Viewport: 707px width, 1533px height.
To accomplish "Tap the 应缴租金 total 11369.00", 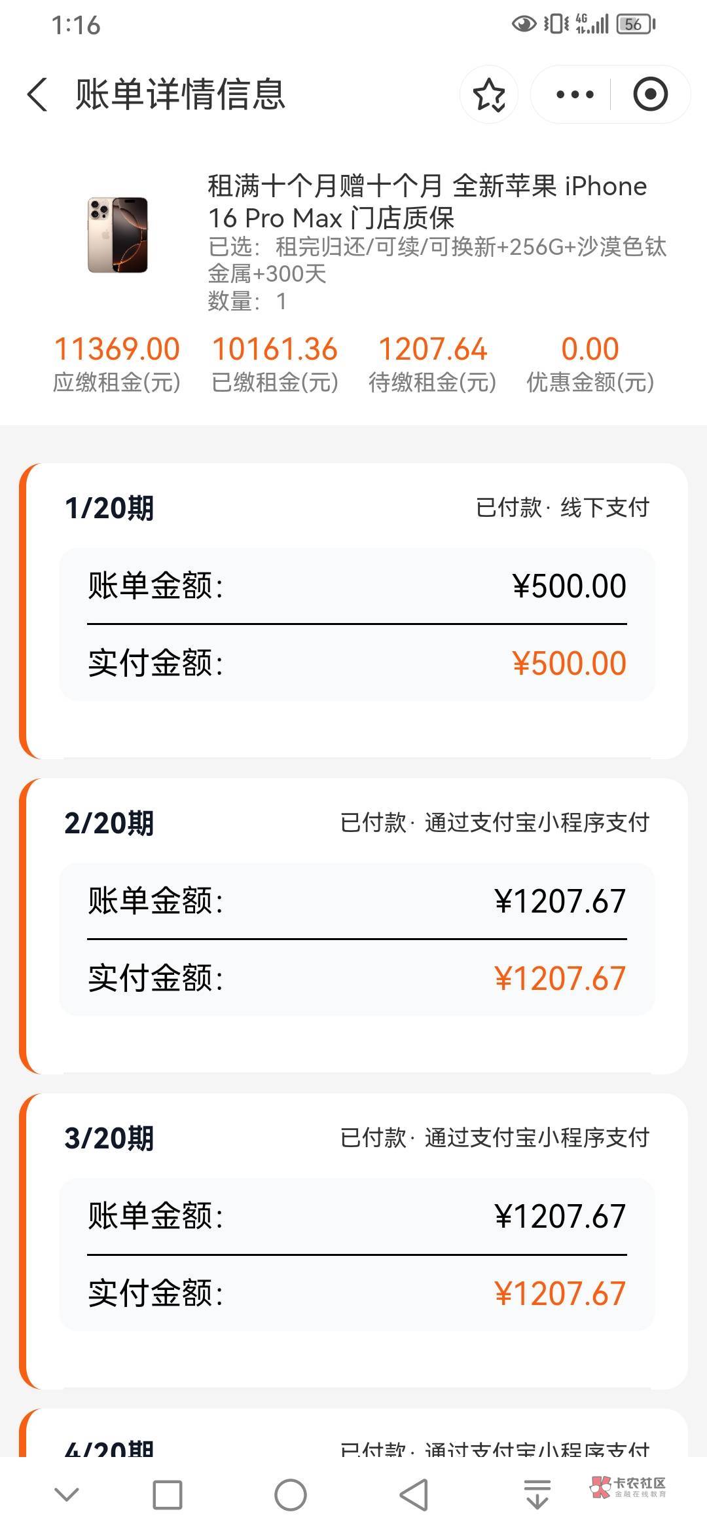I will tap(117, 349).
